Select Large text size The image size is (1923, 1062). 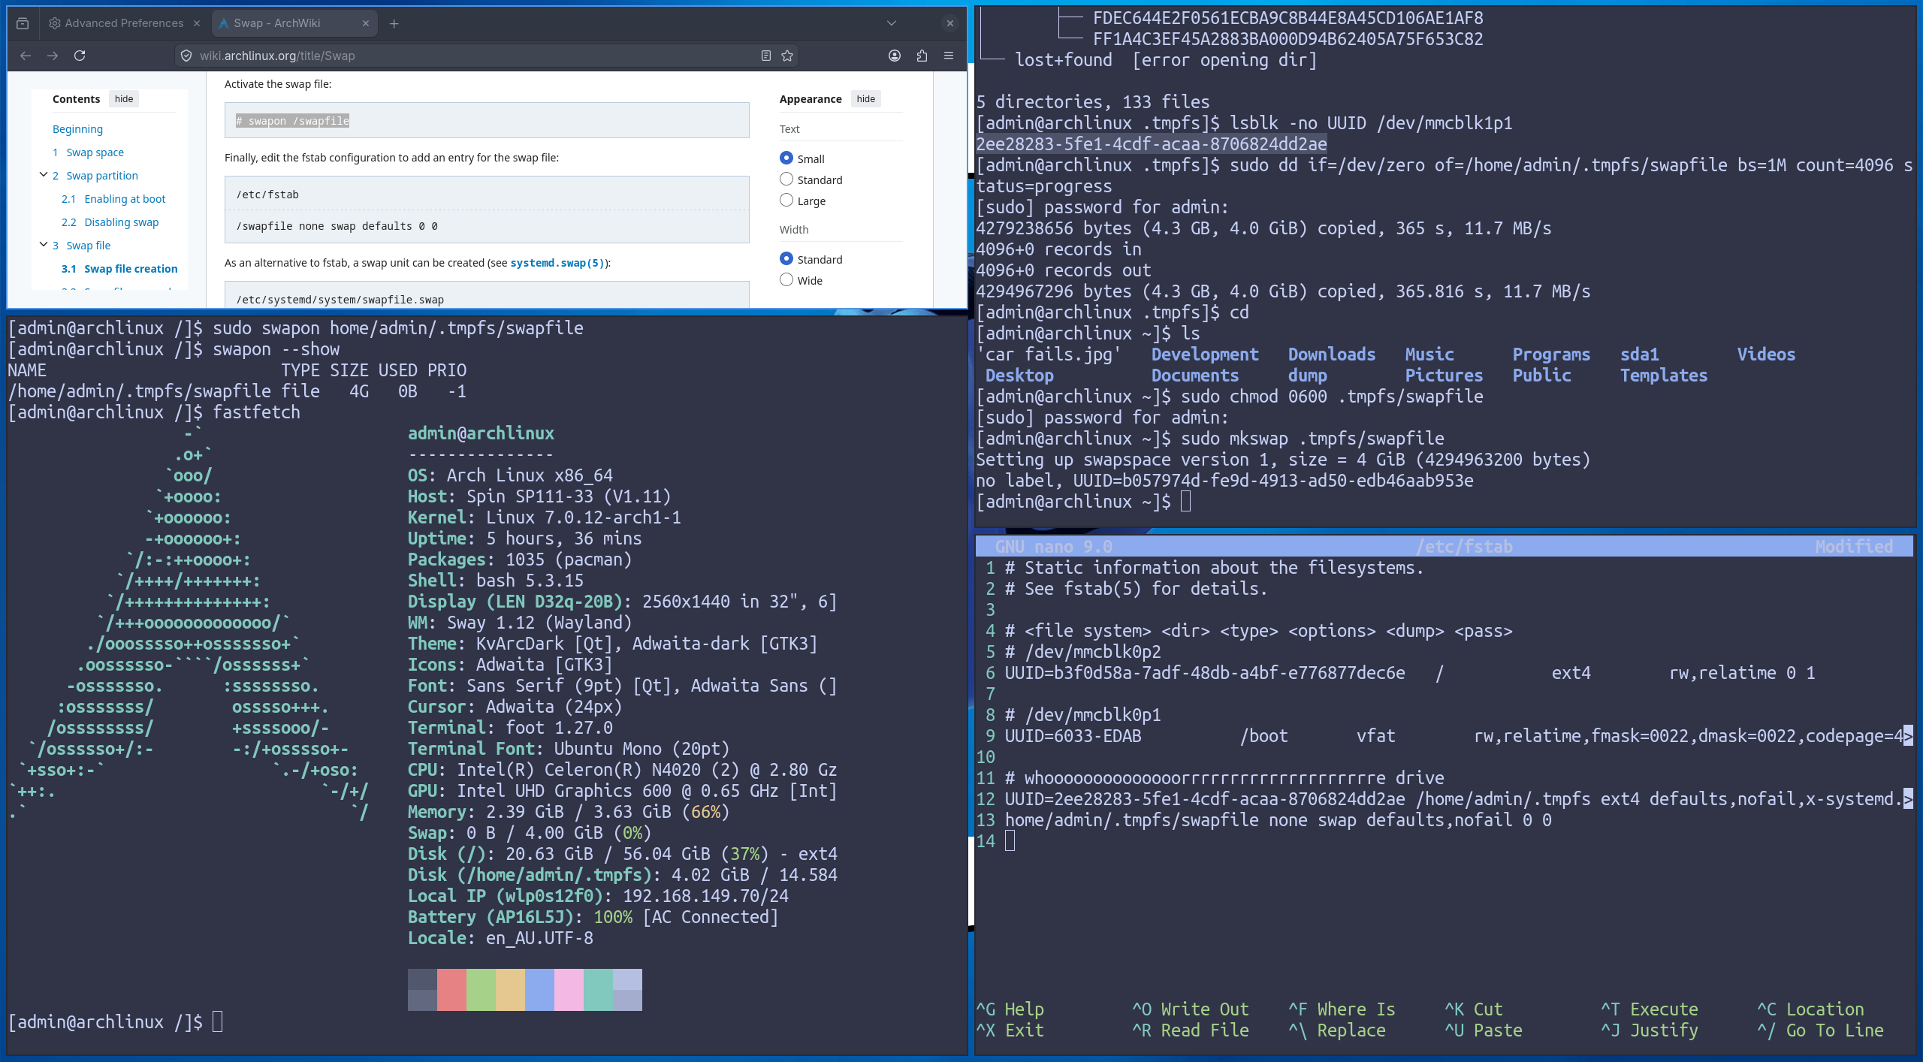pos(786,201)
